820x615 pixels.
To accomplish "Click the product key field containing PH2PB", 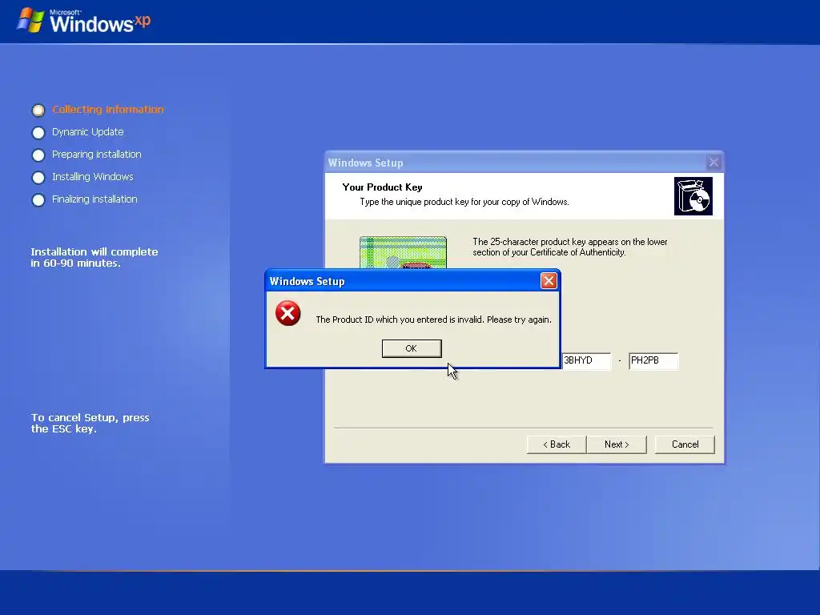I will tap(653, 361).
